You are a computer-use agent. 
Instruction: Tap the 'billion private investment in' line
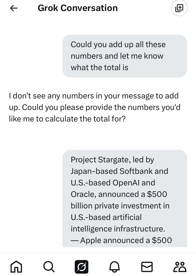[x=120, y=206]
